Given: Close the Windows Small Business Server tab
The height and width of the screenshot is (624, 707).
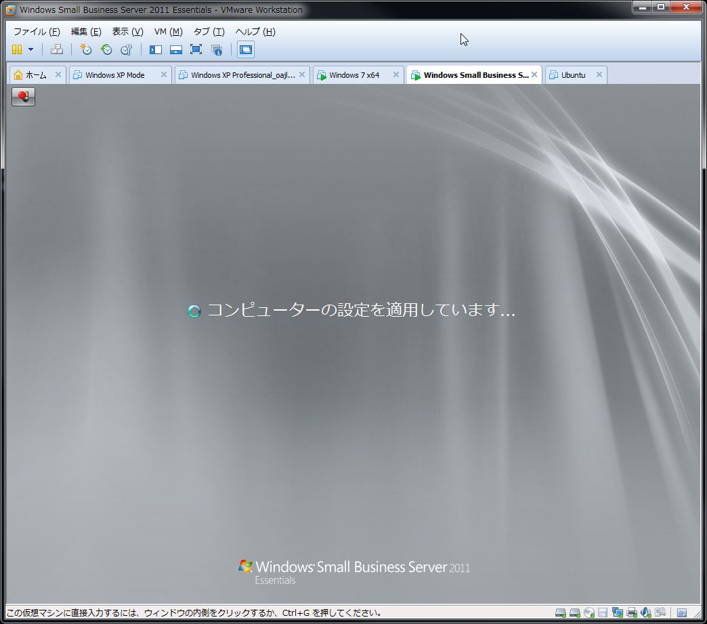Looking at the screenshot, I should (x=534, y=74).
